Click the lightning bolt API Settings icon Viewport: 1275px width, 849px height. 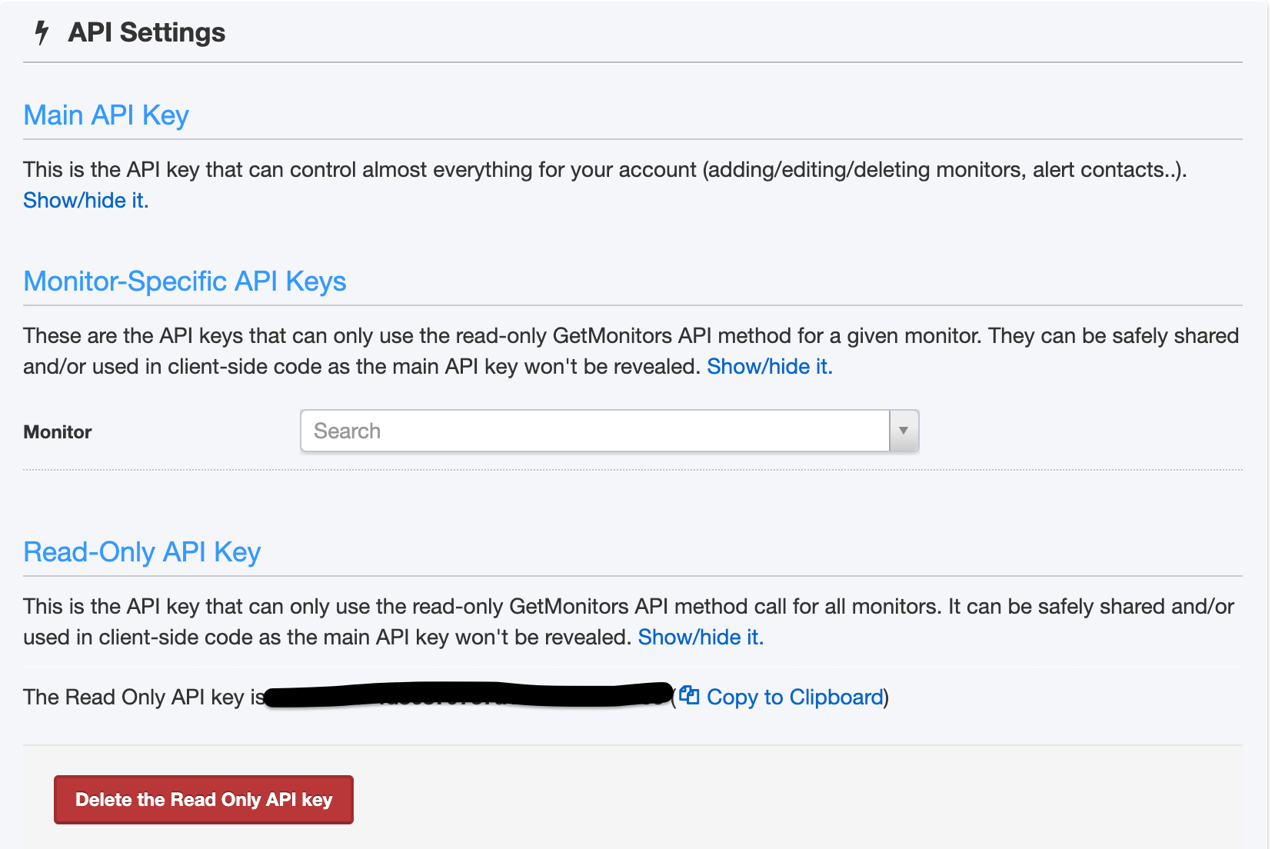42,32
